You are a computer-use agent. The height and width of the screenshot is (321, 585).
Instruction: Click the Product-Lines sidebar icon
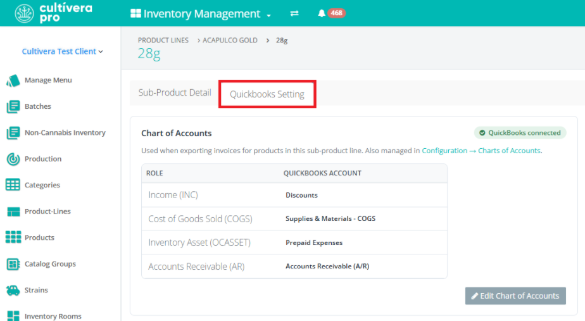click(x=13, y=211)
